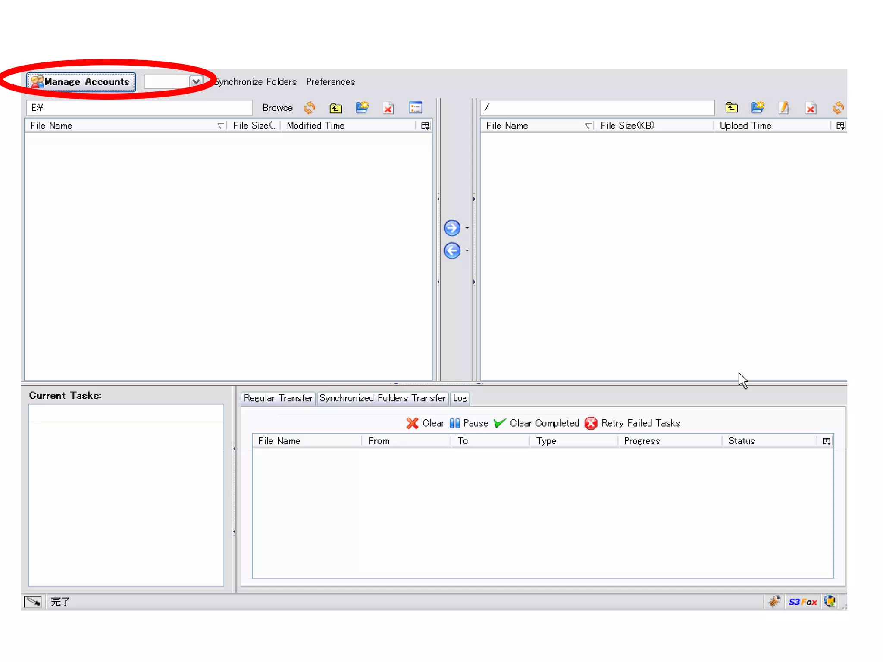Click the pencil edit icon in remote pane
The image size is (883, 662).
coord(784,108)
